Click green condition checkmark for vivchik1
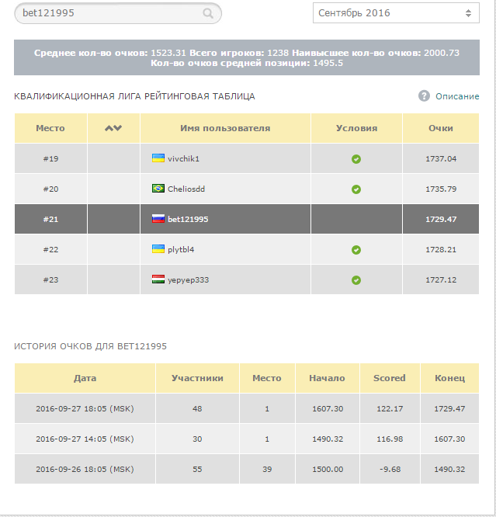This screenshot has width=496, height=517. pos(356,159)
